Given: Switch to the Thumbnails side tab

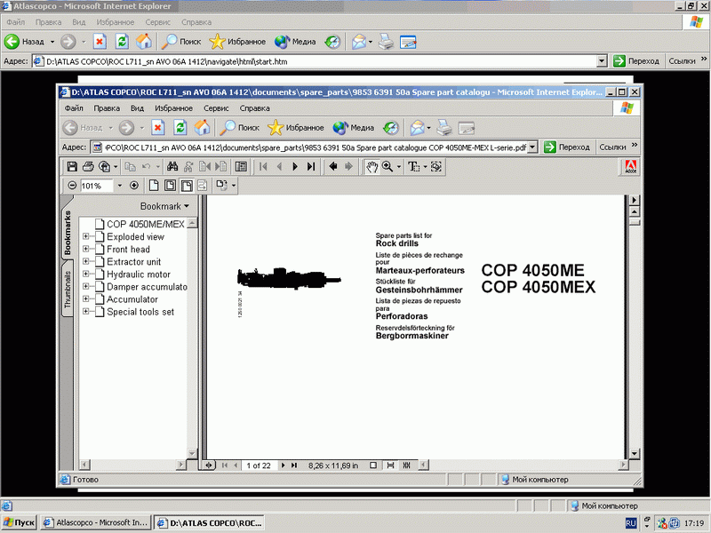Looking at the screenshot, I should click(x=68, y=290).
